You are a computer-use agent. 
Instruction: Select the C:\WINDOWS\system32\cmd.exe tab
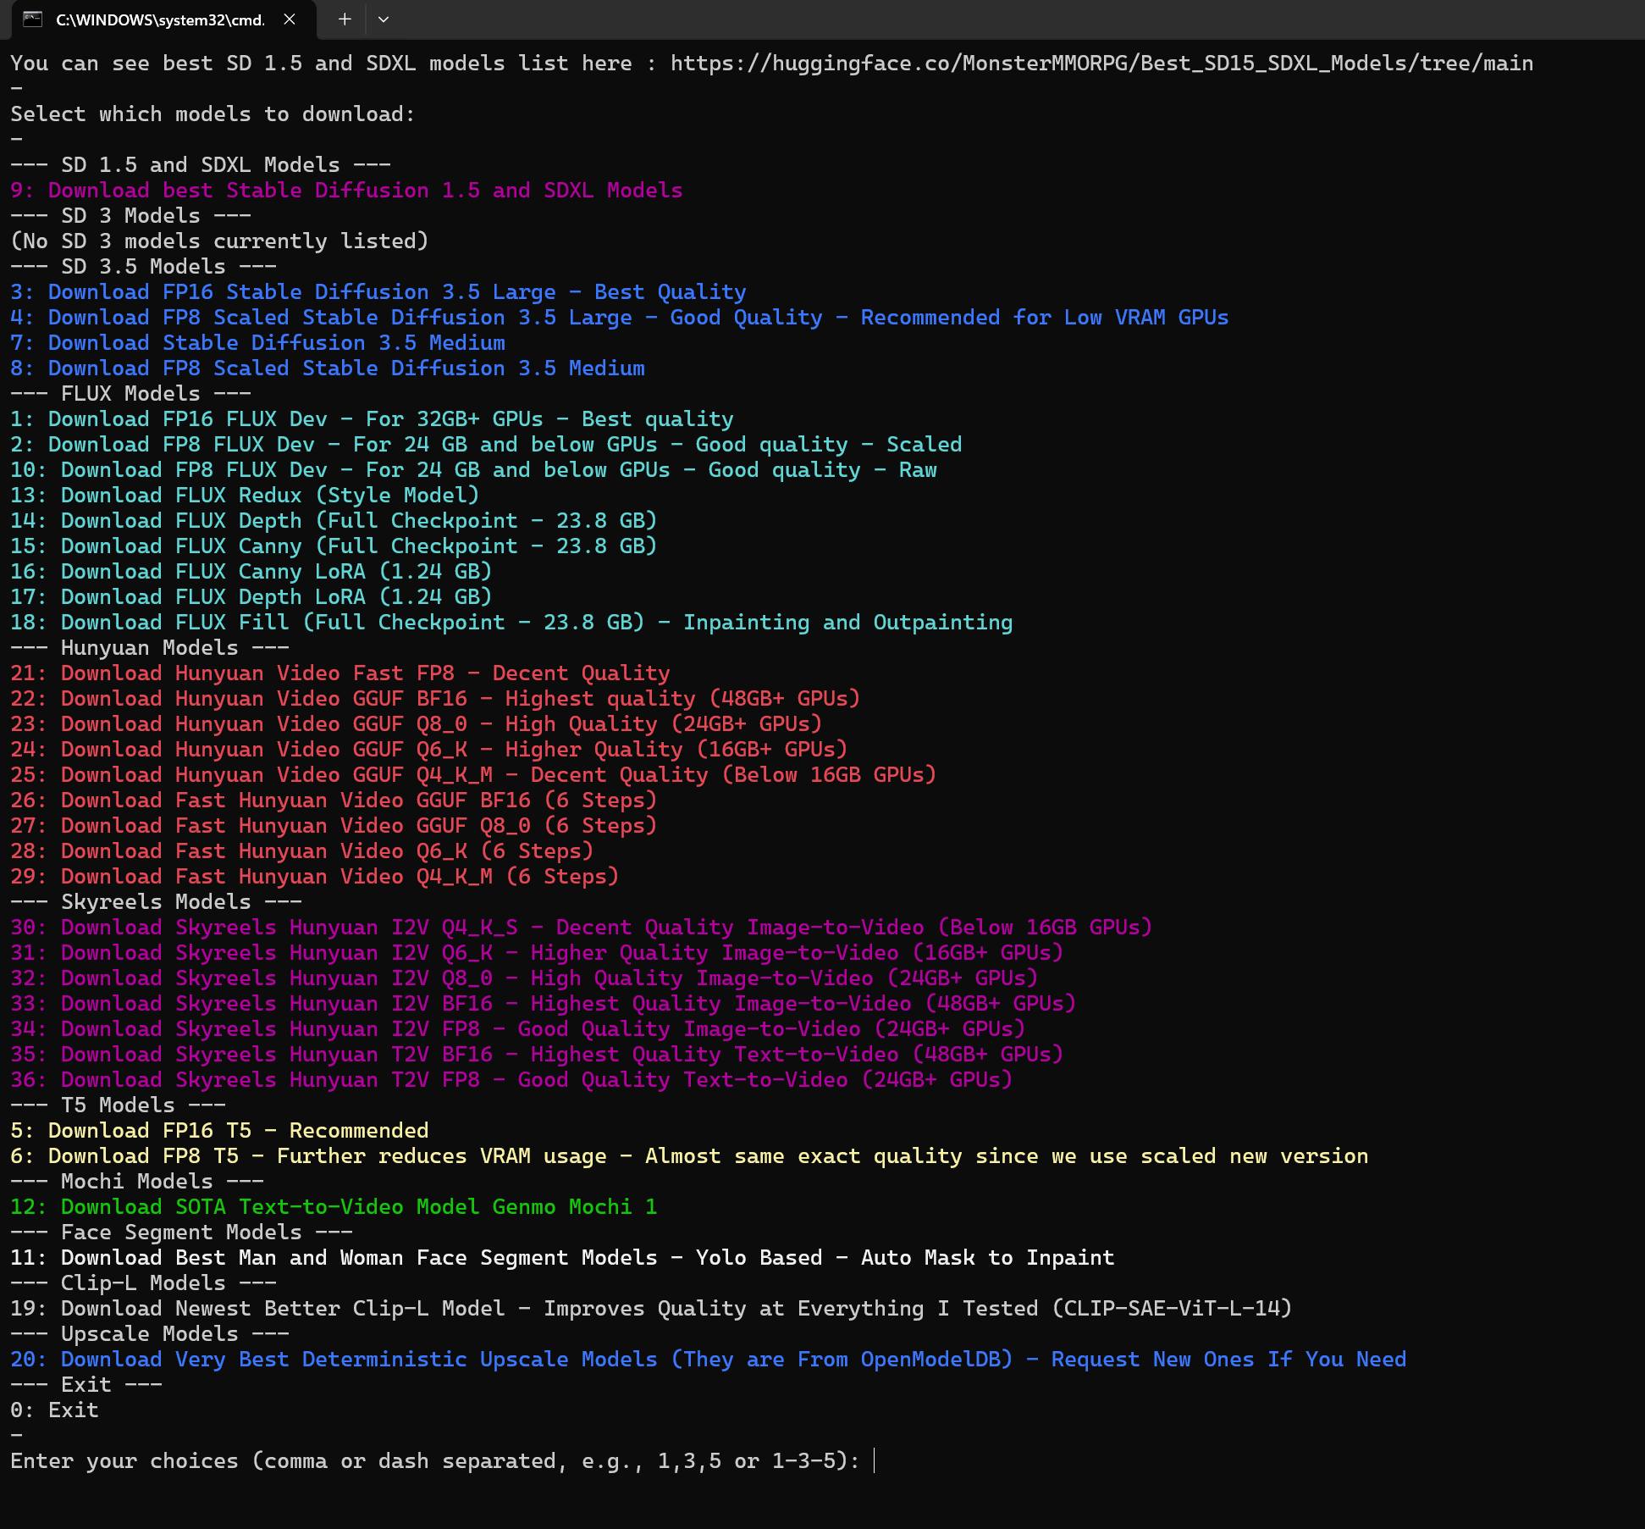[x=159, y=19]
